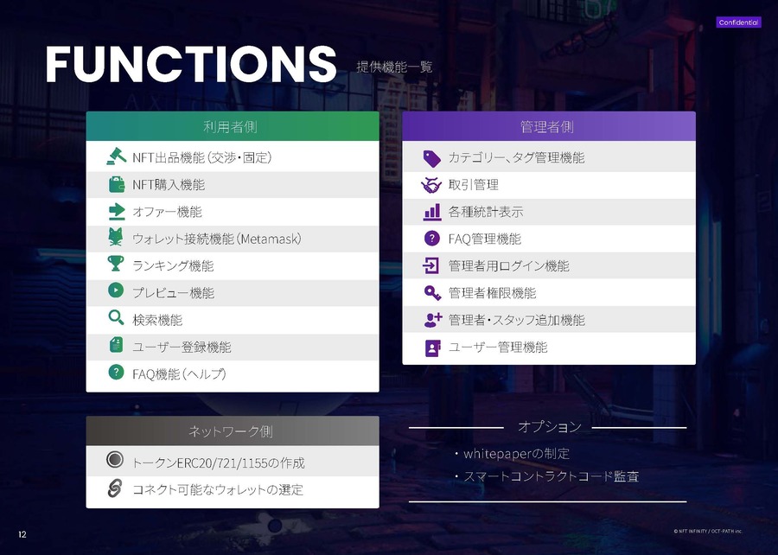The image size is (778, 555).
Task: Click the shopping bag icon for NFT購入機能
Action: 116,184
